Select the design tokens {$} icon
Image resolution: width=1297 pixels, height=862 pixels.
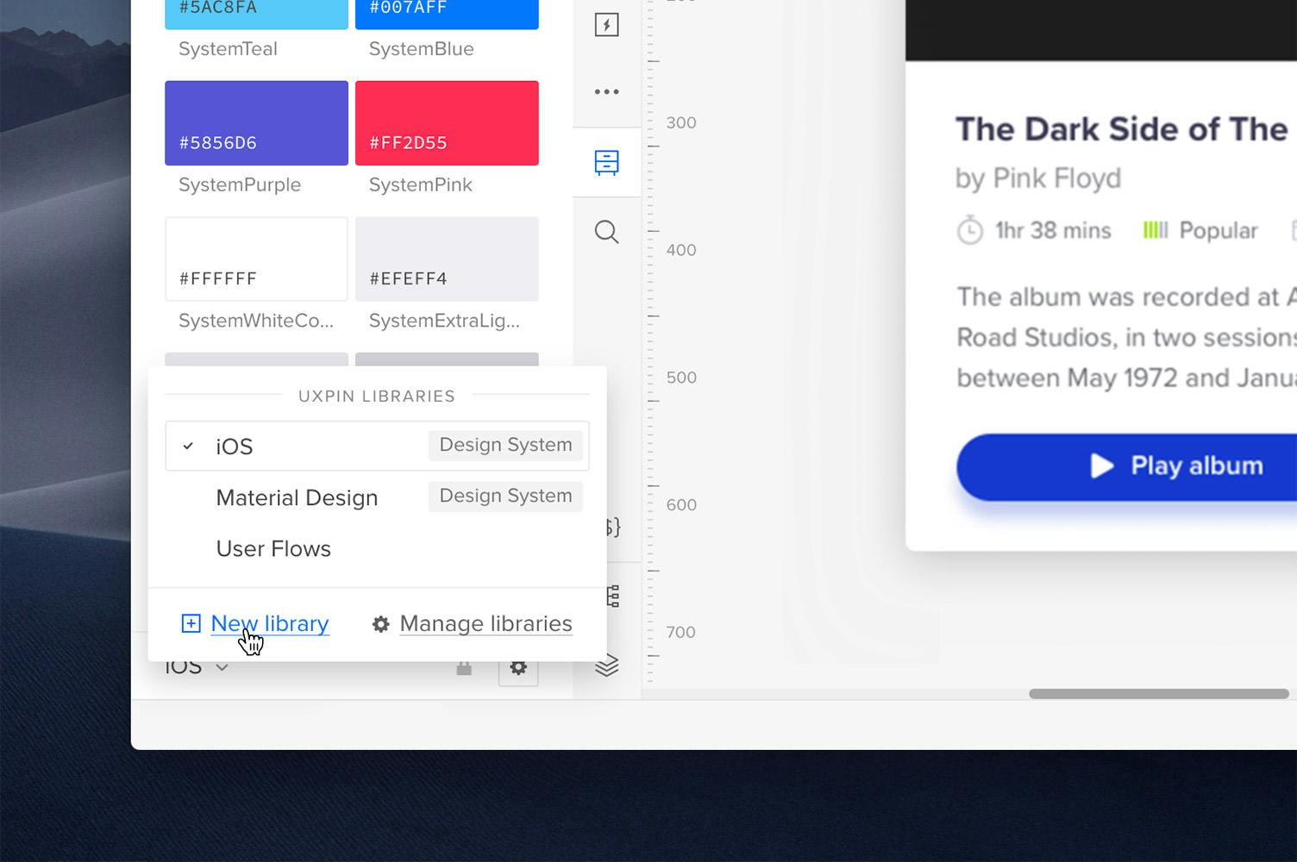[612, 526]
